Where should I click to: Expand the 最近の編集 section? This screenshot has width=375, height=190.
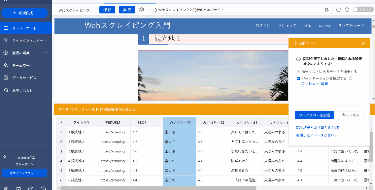click(x=26, y=53)
